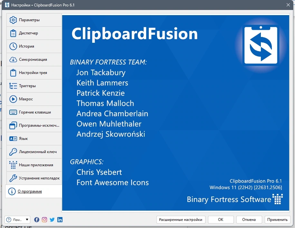Click the ClipboardFusion Pro 6.1 version text
The width and height of the screenshot is (295, 228).
click(x=256, y=181)
